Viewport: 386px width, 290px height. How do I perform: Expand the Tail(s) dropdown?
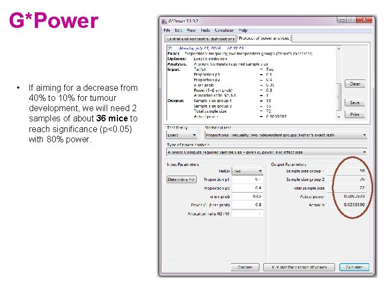point(247,171)
